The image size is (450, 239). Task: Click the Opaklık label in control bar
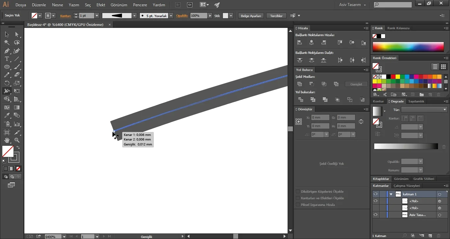click(182, 16)
